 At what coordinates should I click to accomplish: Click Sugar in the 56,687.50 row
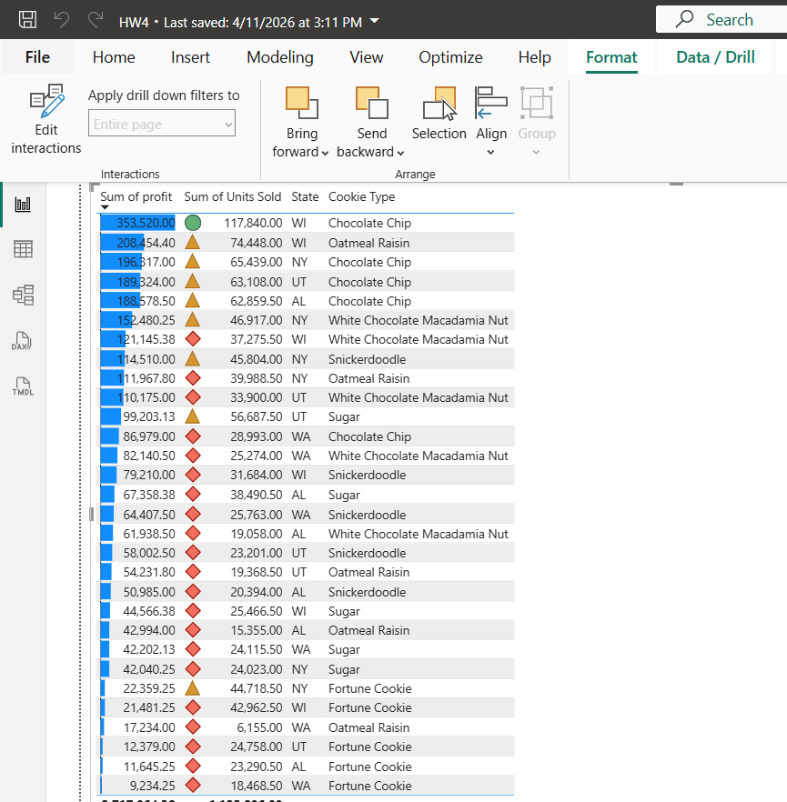pos(345,416)
